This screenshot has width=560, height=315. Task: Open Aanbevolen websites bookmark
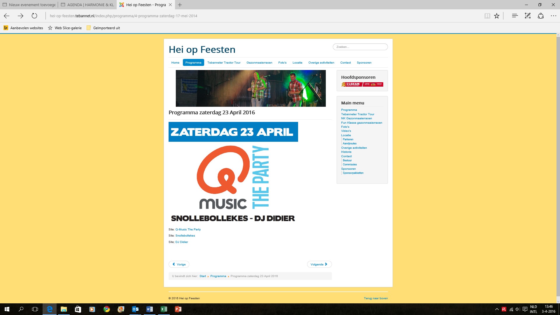coord(23,28)
